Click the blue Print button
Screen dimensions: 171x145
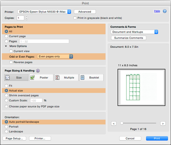point(157,138)
